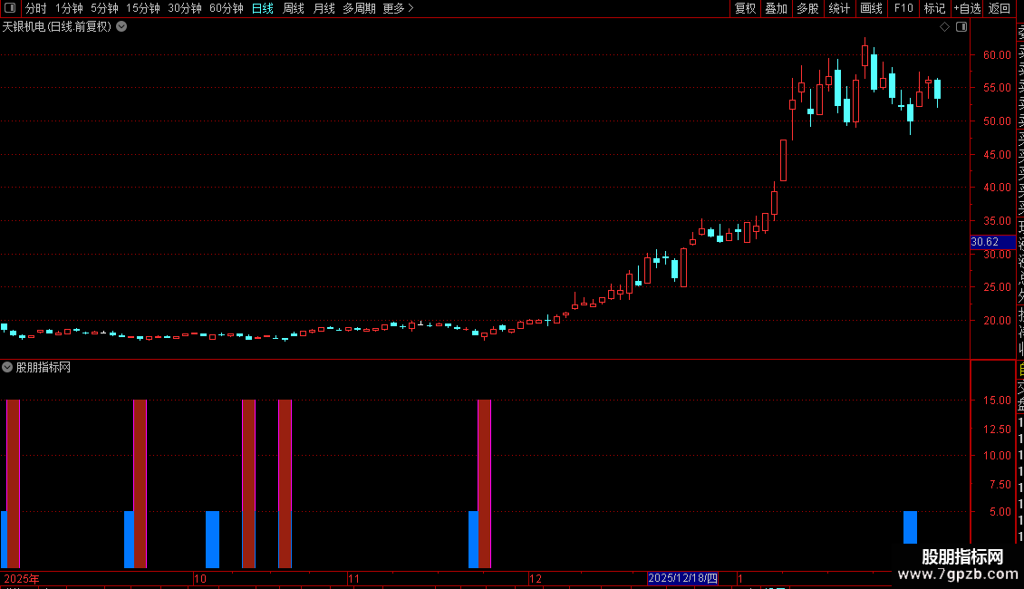Select the 30分钟 period tab

coord(184,8)
